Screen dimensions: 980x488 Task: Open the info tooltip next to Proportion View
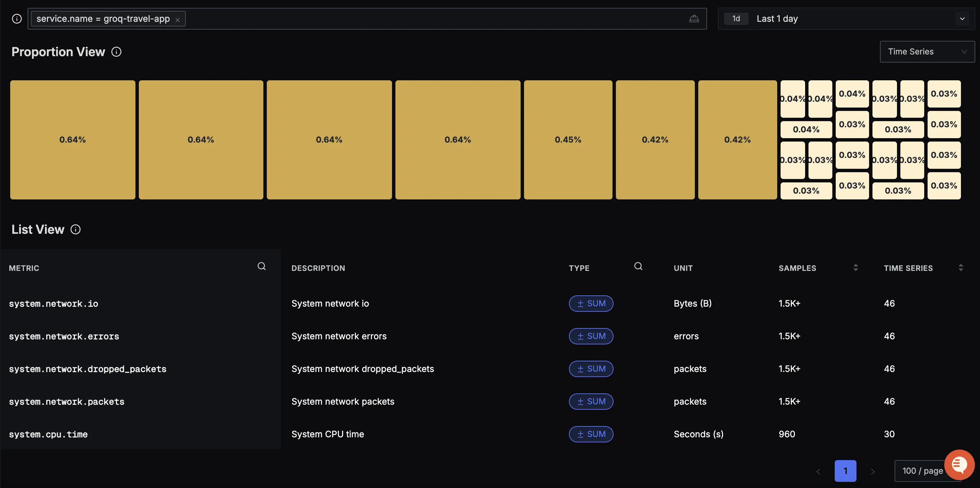point(116,52)
